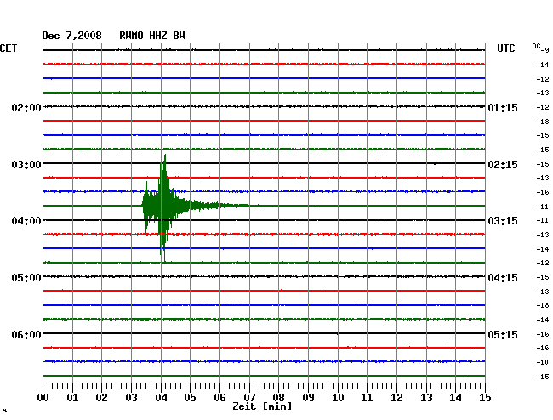Image resolution: width=553 pixels, height=420 pixels.
Task: Click the 04:00 CET time label
Action: tap(26, 221)
